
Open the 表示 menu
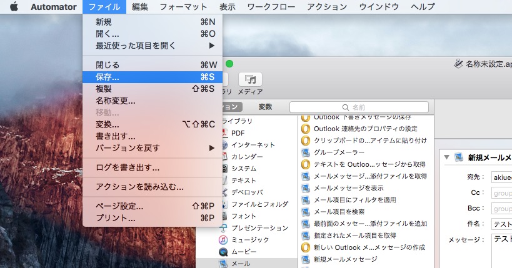(228, 7)
